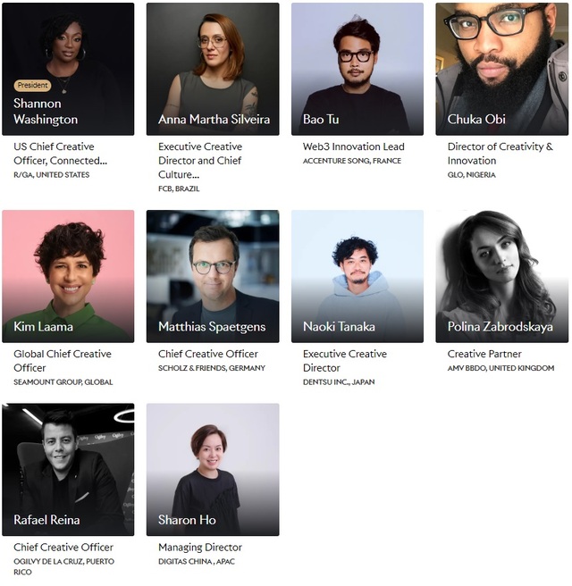Open Matthias Spaetgens' profile card

tap(213, 276)
